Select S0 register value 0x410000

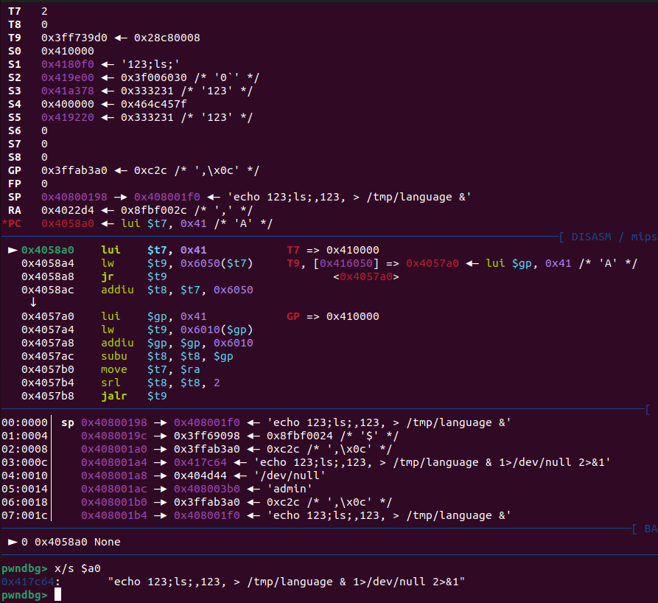click(x=68, y=51)
